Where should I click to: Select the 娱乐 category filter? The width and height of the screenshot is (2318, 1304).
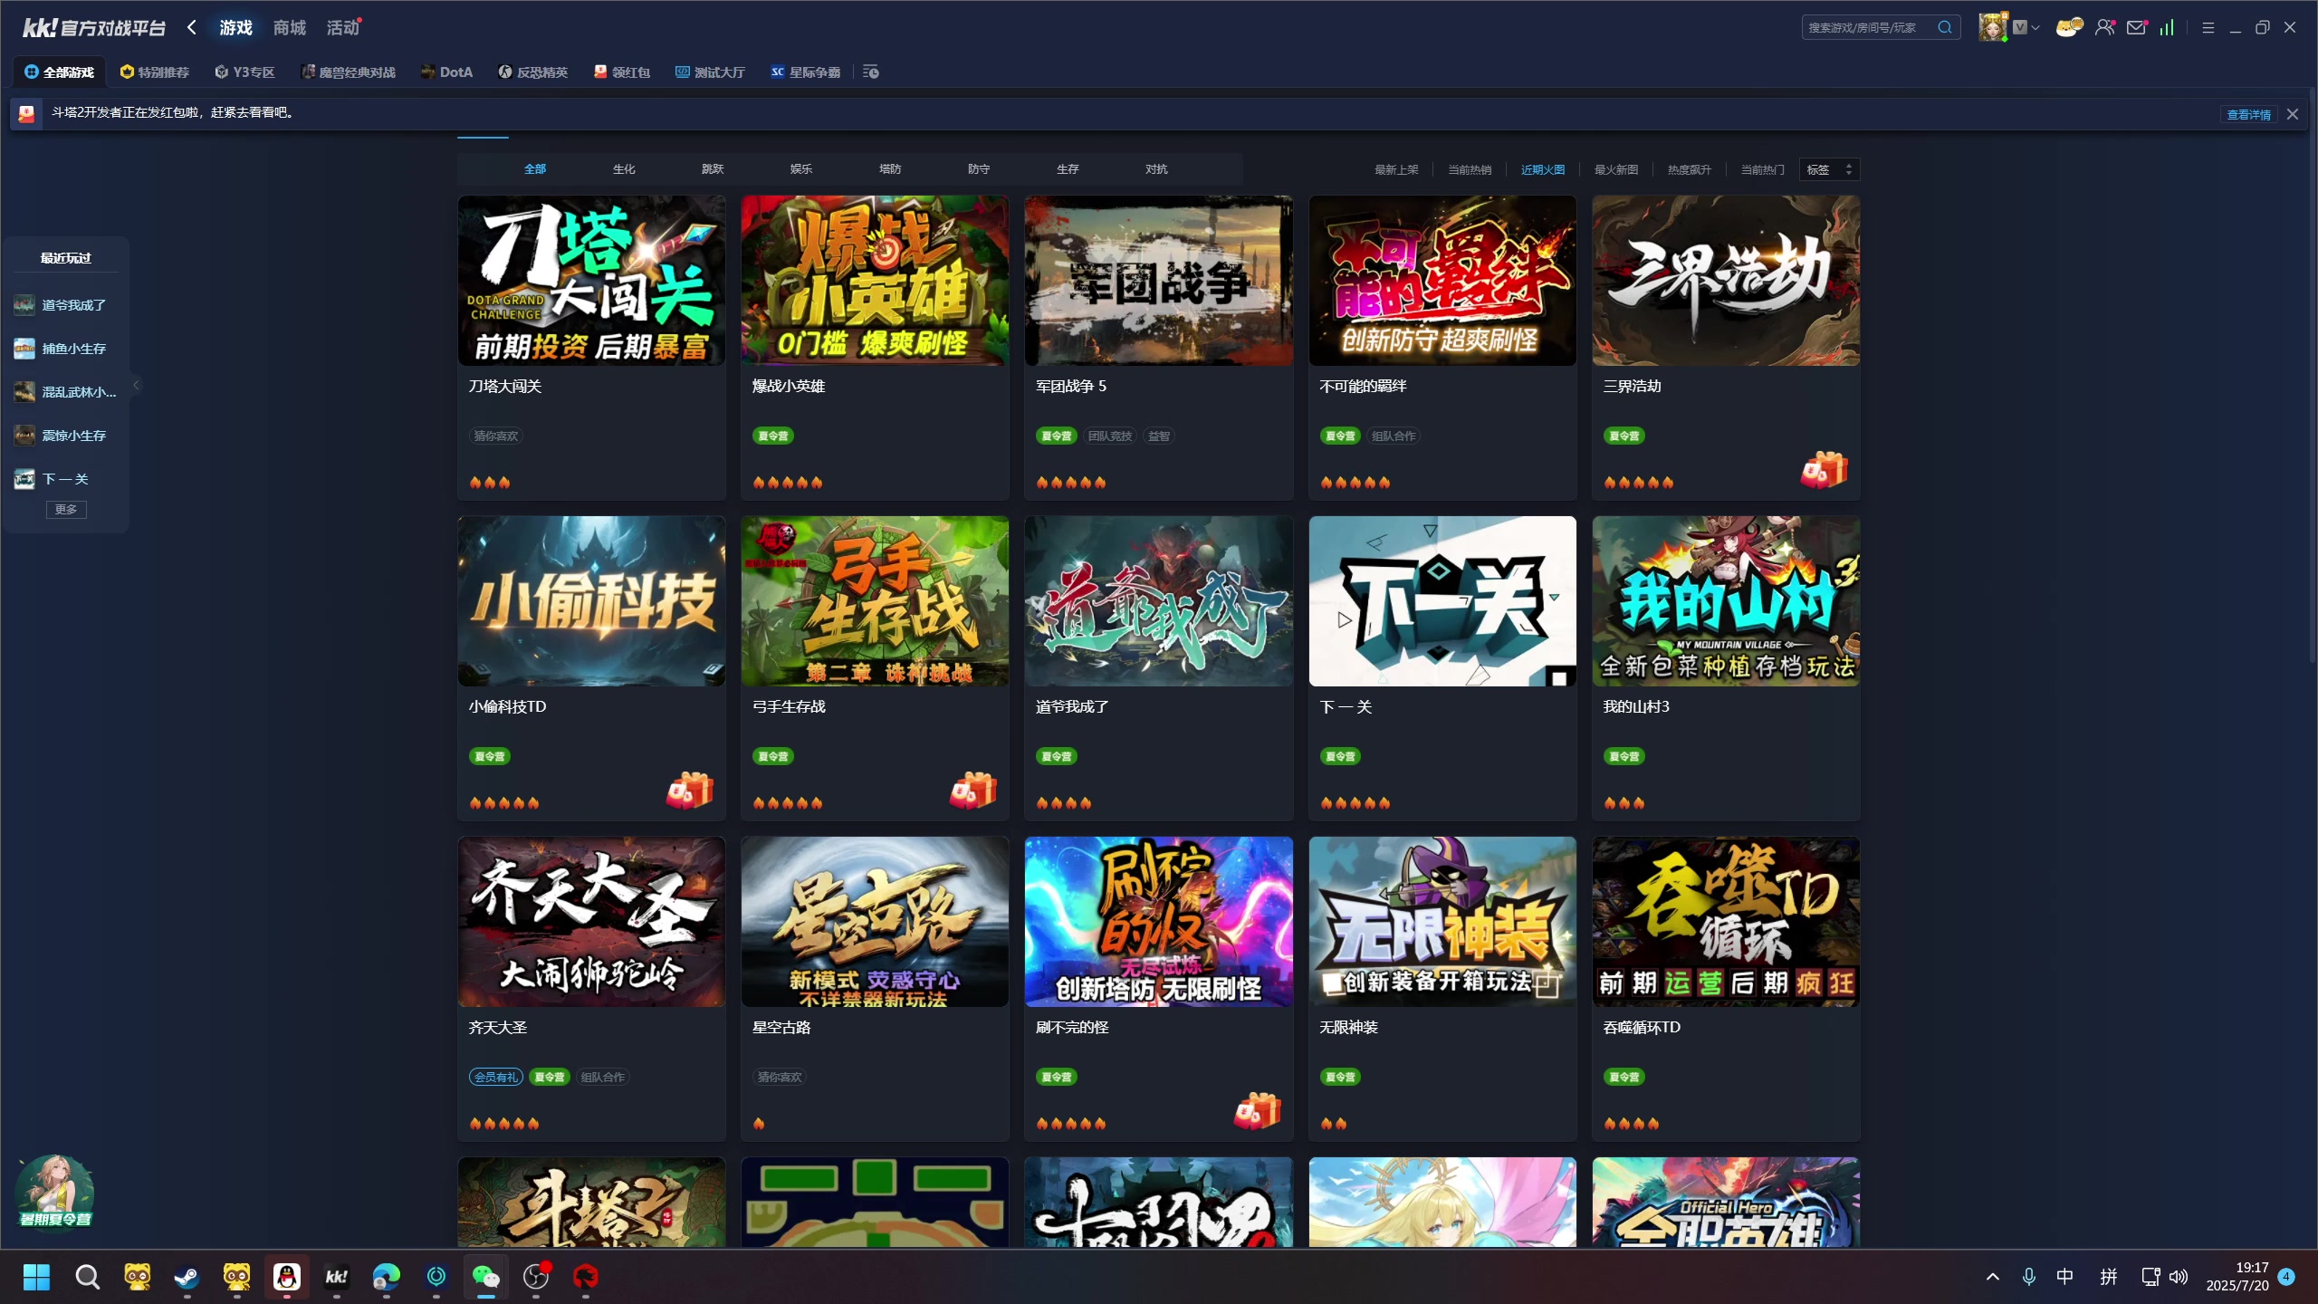(801, 169)
